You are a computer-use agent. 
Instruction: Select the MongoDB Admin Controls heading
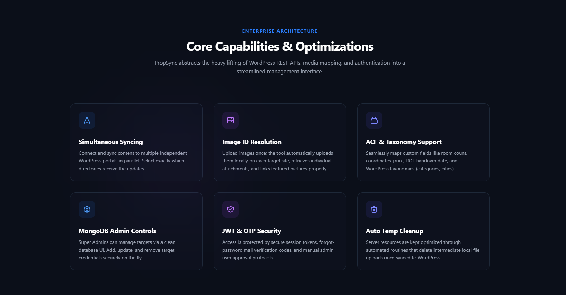click(117, 231)
